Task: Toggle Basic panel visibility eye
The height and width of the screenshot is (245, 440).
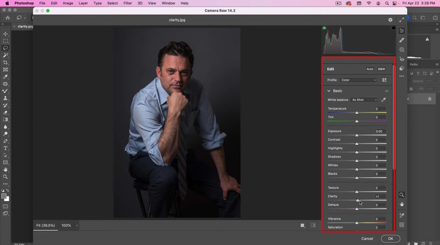Action: tap(387, 91)
